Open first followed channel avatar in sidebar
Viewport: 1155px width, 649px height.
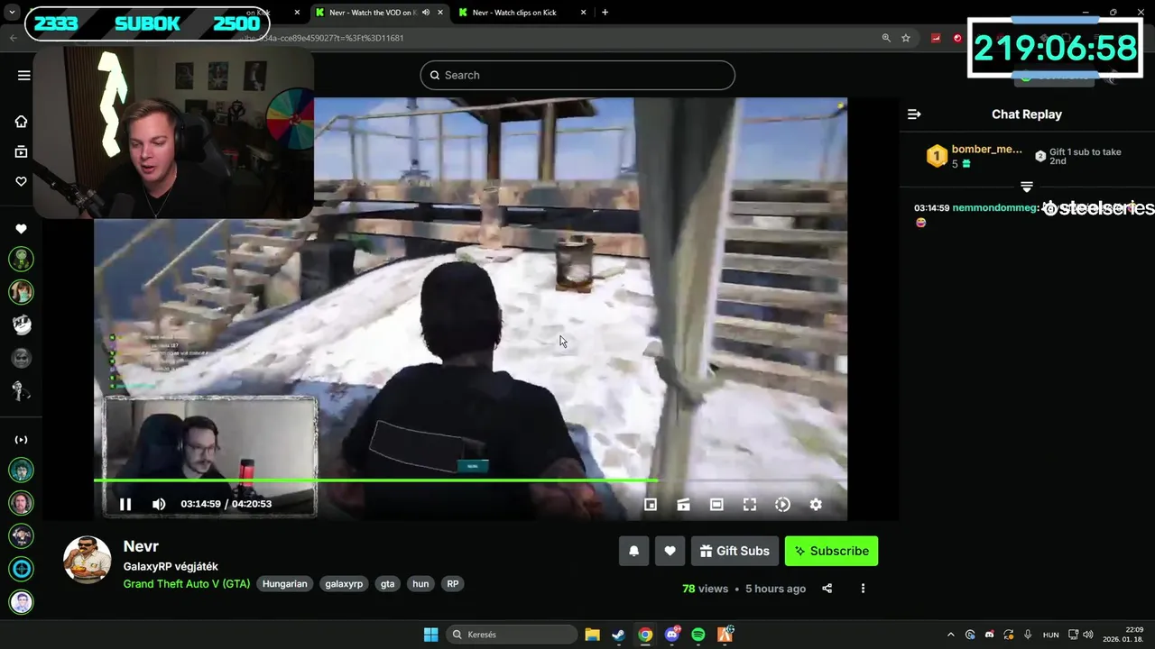point(21,260)
